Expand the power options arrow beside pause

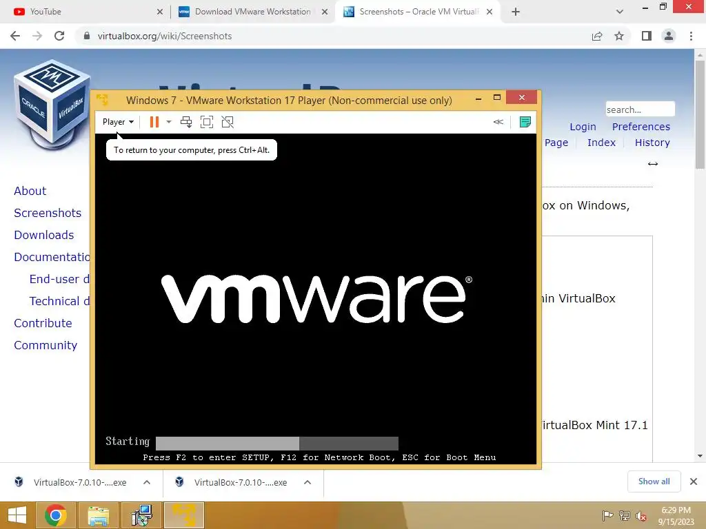pyautogui.click(x=169, y=122)
